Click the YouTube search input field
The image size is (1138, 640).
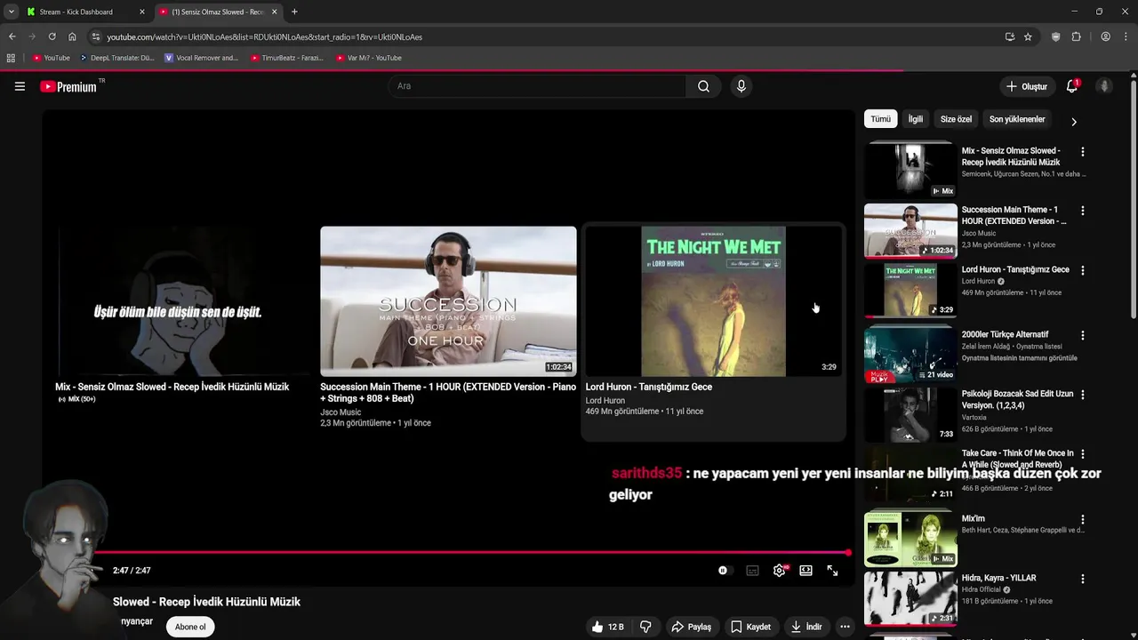click(x=536, y=86)
